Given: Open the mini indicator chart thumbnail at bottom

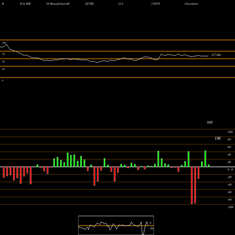Looking at the screenshot, I should (116, 225).
